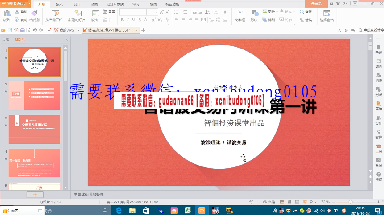Click the 未登录 login button

[317, 4]
